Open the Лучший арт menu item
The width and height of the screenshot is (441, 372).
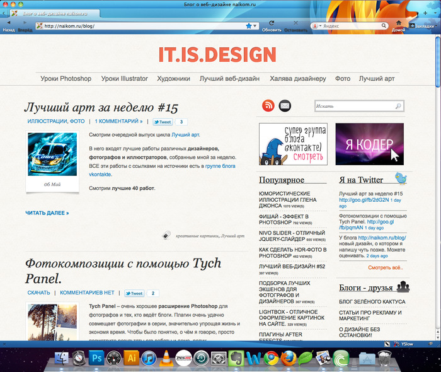(377, 79)
